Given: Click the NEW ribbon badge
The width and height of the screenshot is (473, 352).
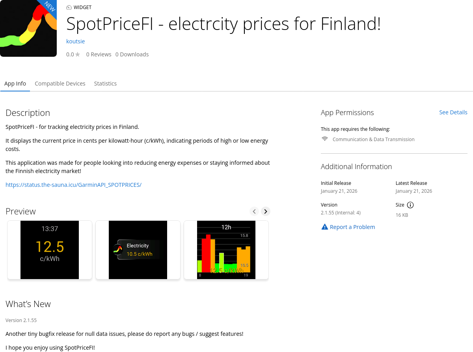Looking at the screenshot, I should coord(50,6).
